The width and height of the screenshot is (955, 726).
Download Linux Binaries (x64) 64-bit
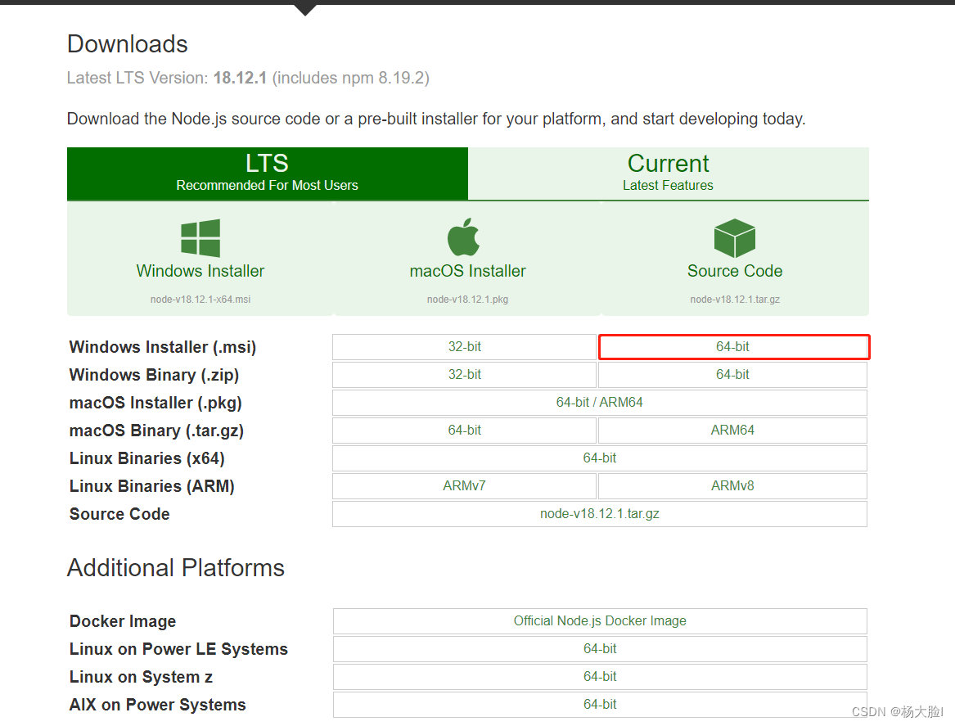pos(600,458)
